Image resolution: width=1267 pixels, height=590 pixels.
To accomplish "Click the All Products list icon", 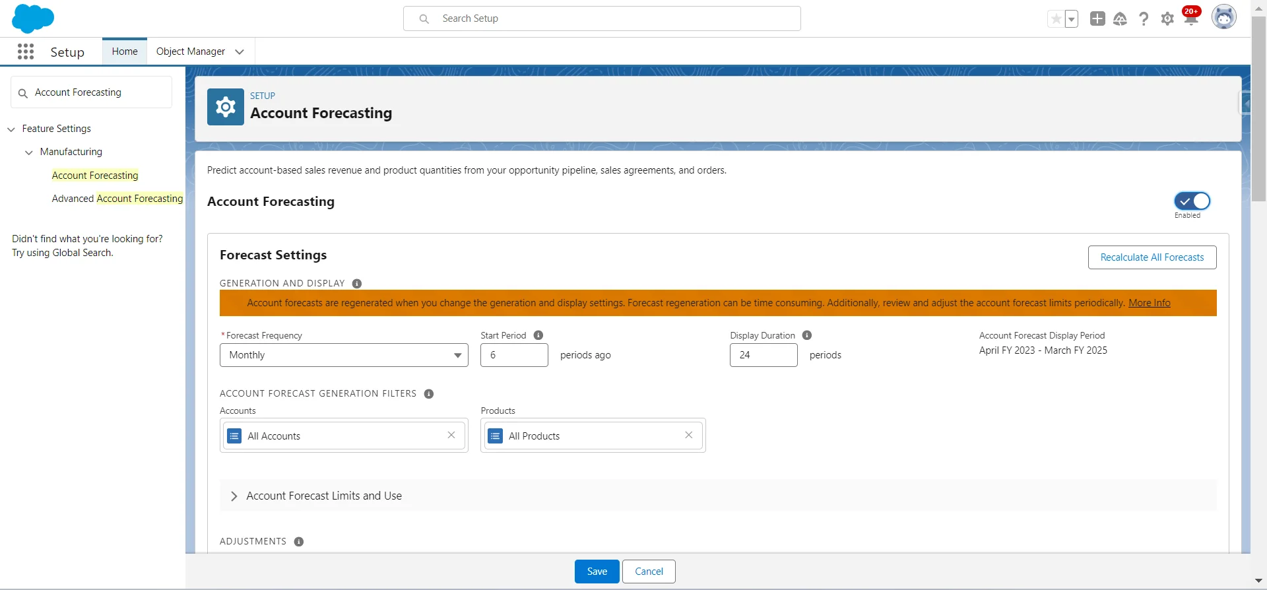I will [496, 436].
